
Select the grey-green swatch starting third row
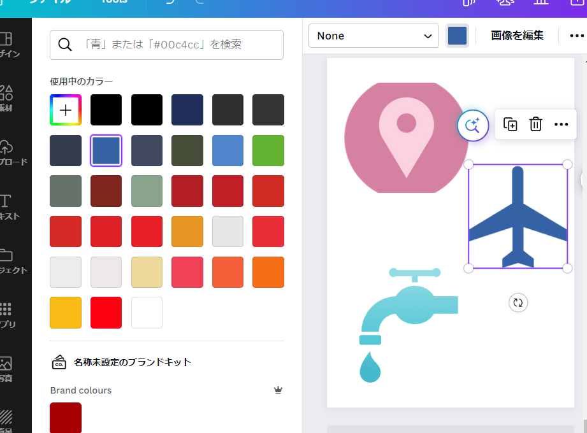point(66,191)
